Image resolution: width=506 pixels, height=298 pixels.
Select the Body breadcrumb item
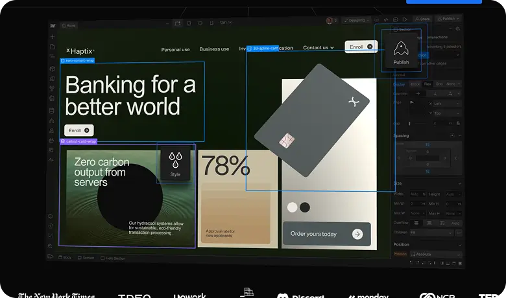(x=66, y=257)
